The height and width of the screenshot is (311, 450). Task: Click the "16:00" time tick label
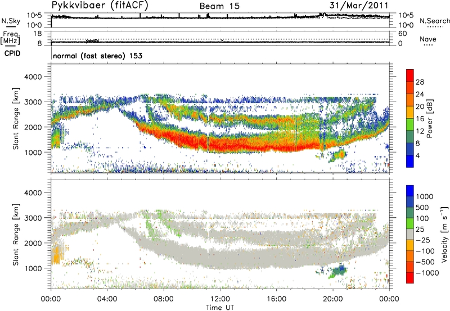276,299
